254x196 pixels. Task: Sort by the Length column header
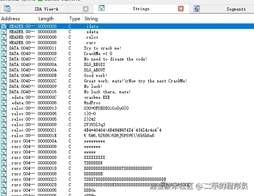tap(46, 19)
